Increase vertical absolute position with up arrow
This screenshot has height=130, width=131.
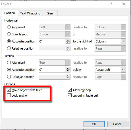point(68,69)
